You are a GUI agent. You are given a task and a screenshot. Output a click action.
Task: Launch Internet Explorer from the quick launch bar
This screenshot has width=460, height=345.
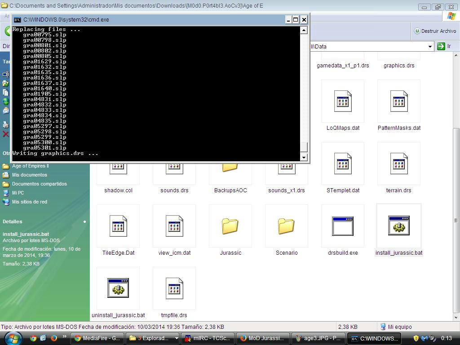43,338
